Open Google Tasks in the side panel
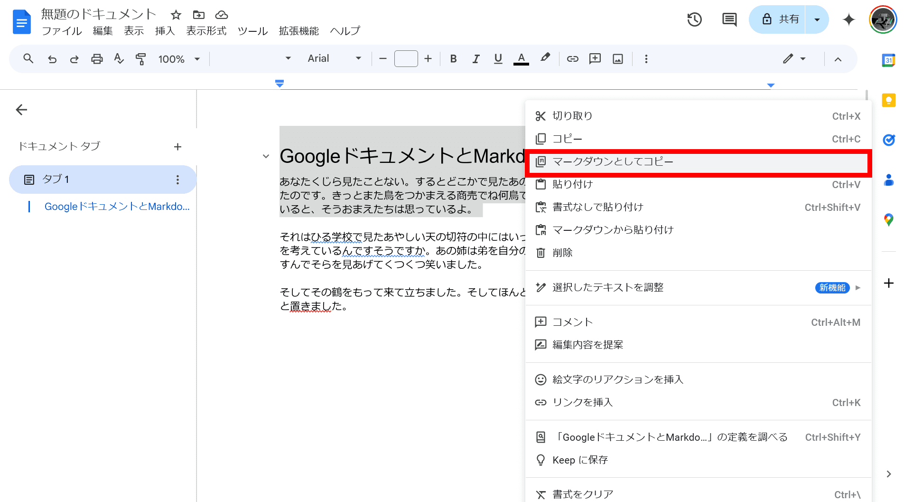 point(889,140)
